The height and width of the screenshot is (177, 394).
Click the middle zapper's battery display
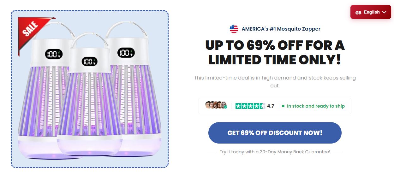tap(90, 61)
